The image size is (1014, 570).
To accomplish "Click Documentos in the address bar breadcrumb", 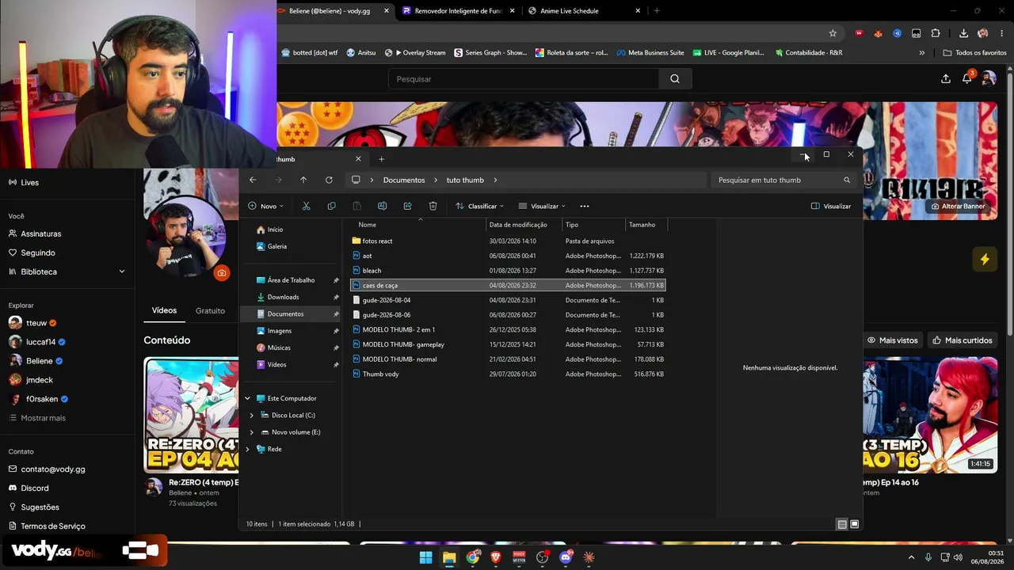I will [x=404, y=180].
